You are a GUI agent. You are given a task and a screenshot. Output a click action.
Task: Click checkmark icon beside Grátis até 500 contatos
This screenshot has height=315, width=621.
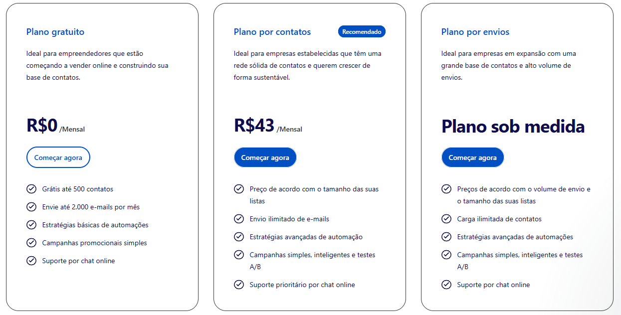(31, 189)
